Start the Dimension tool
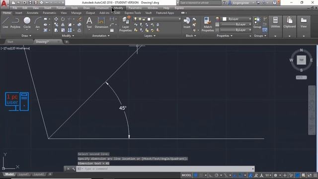 [101, 22]
